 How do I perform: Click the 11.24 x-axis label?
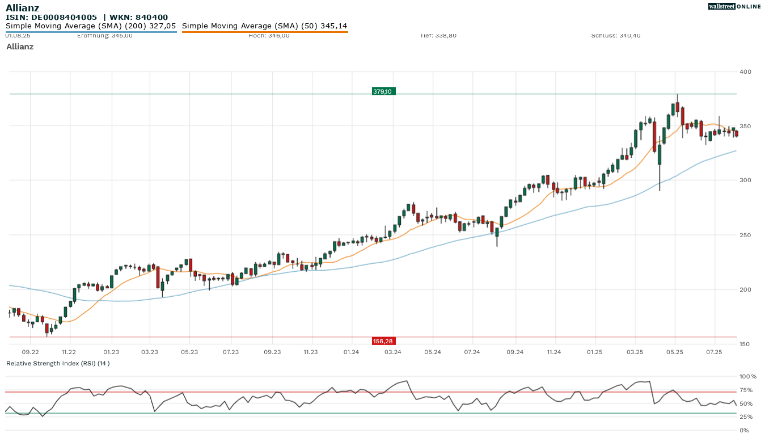click(553, 352)
